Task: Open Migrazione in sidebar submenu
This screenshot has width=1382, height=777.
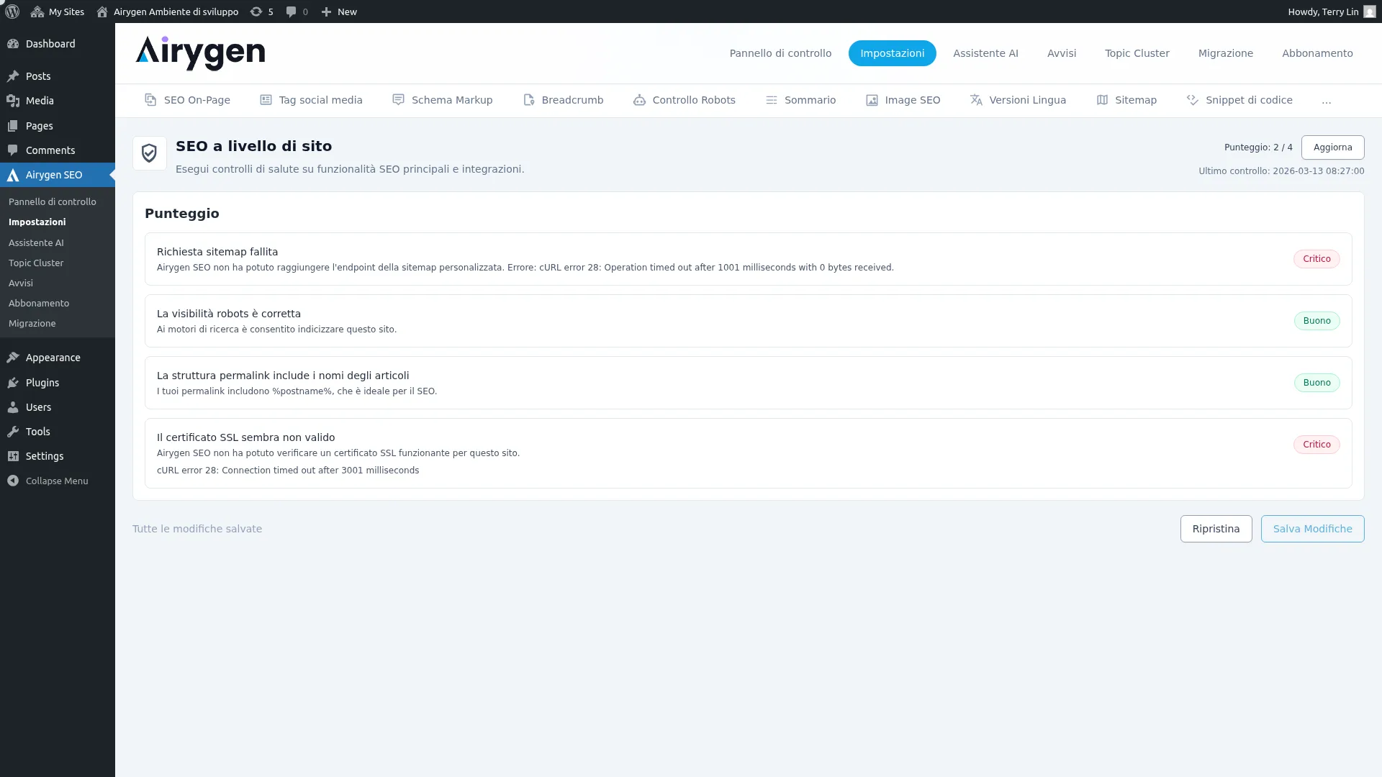Action: [32, 324]
